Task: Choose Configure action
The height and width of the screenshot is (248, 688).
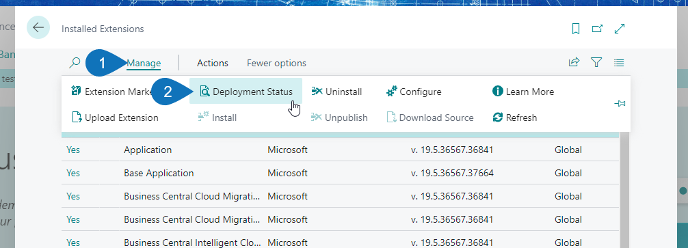Action: (414, 92)
